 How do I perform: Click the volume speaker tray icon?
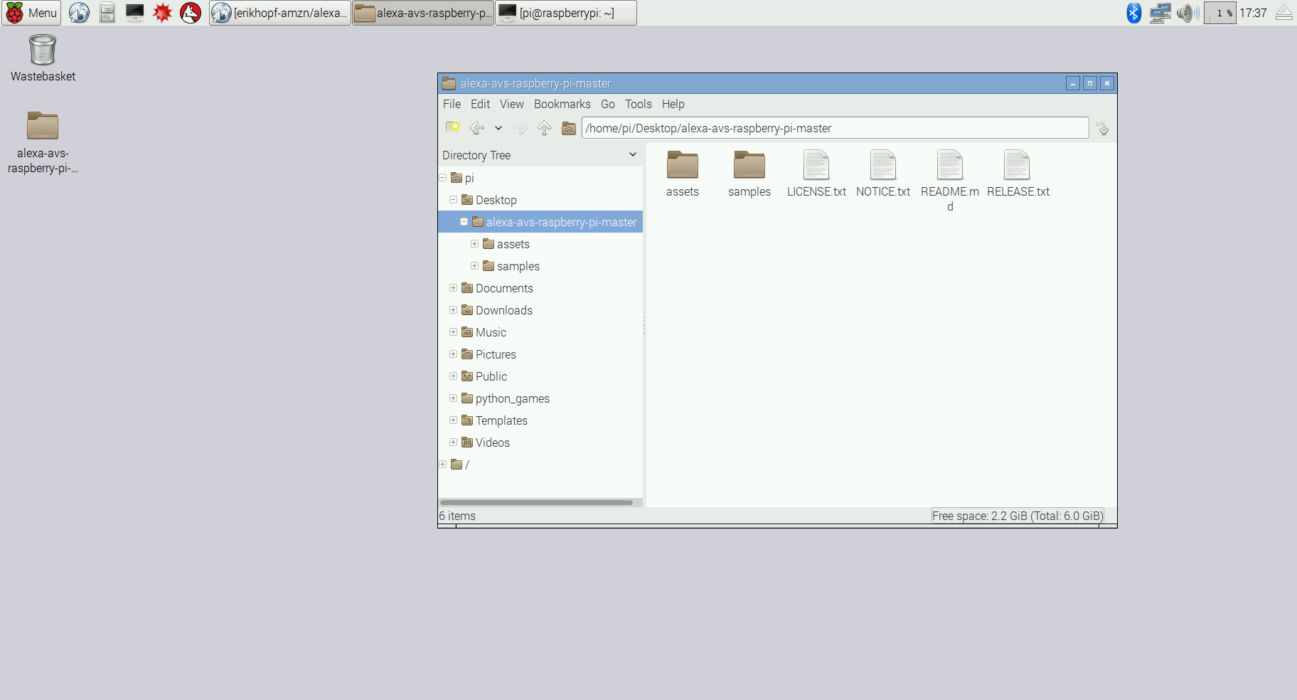click(x=1187, y=13)
